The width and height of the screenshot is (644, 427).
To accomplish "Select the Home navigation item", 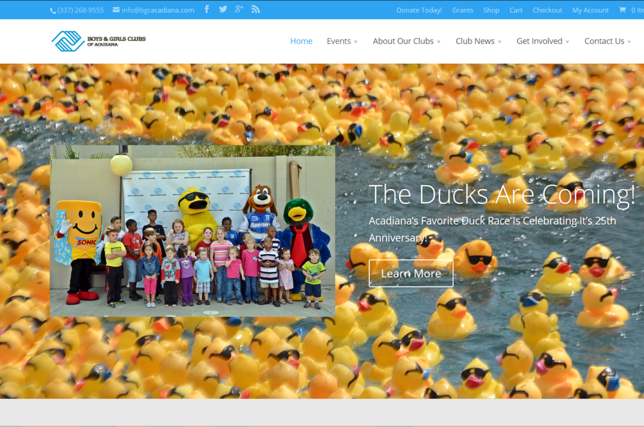I will pos(301,41).
